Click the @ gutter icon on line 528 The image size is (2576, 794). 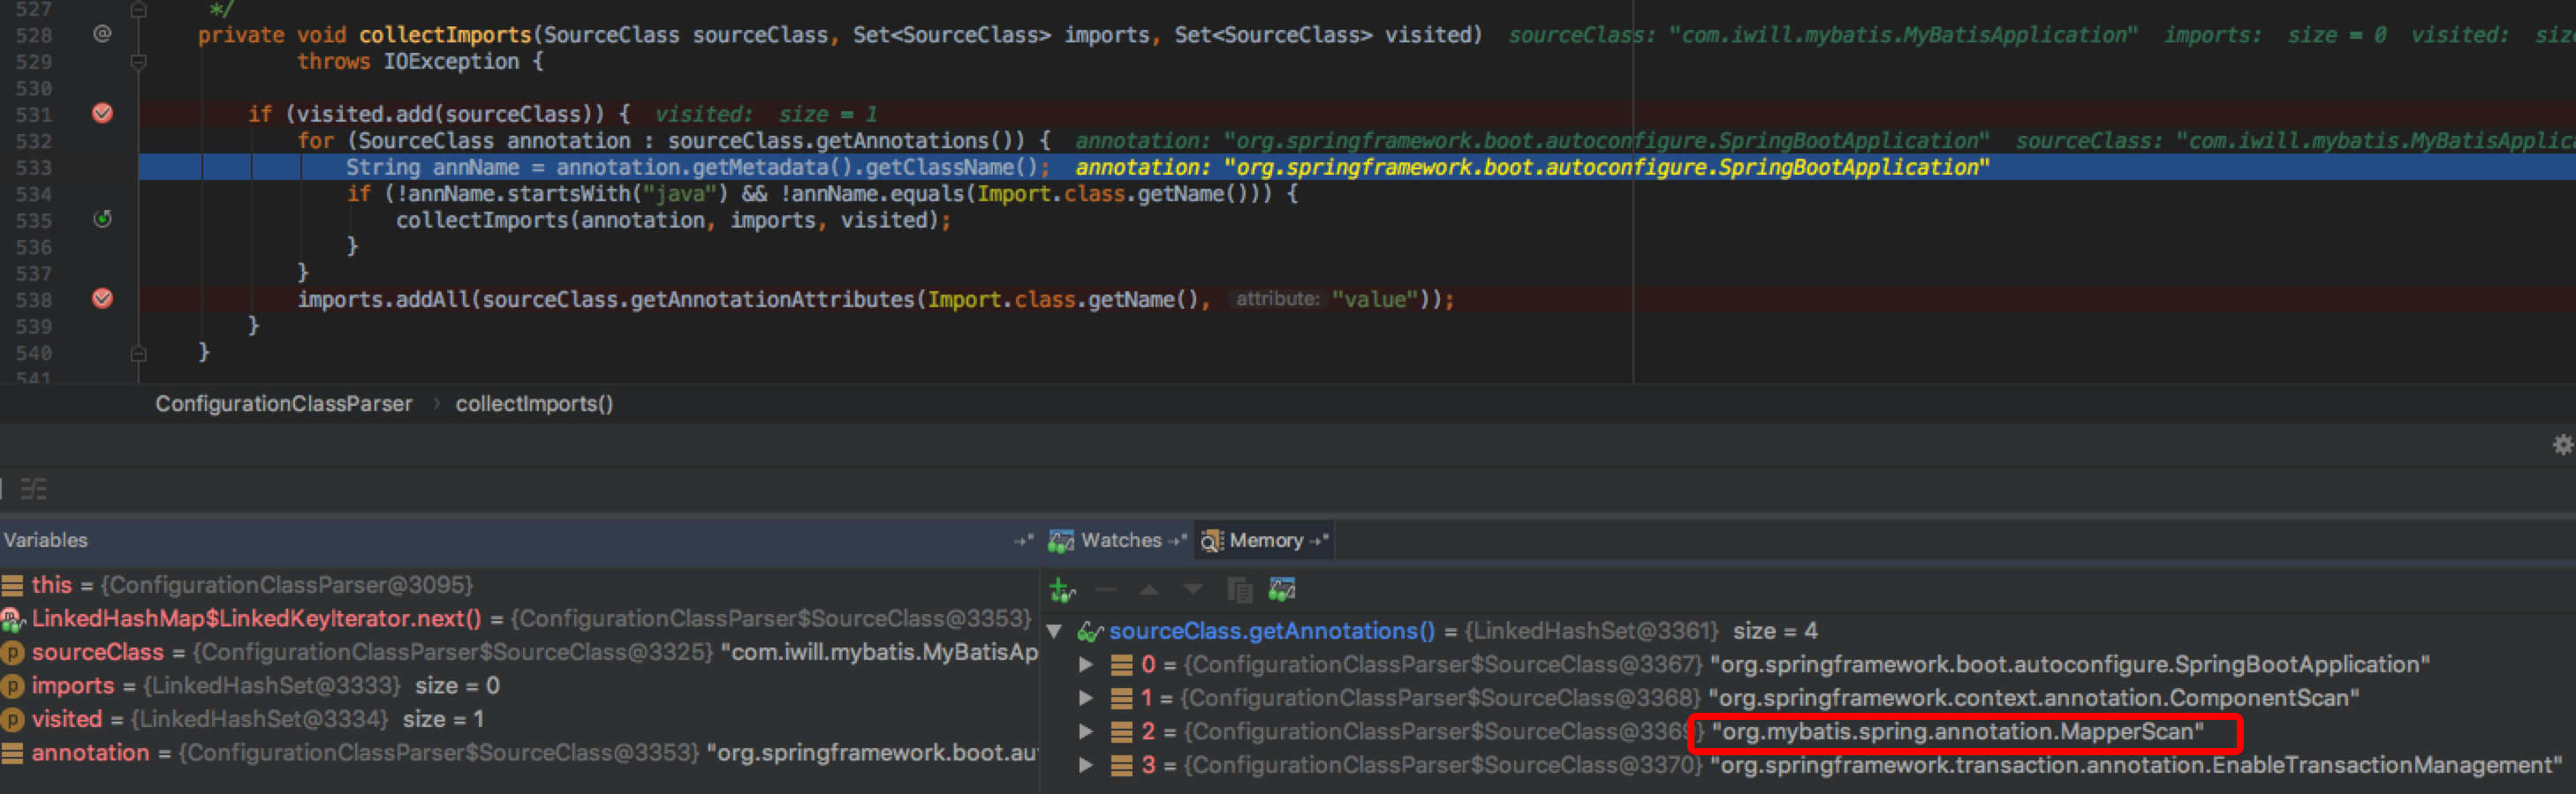(102, 34)
